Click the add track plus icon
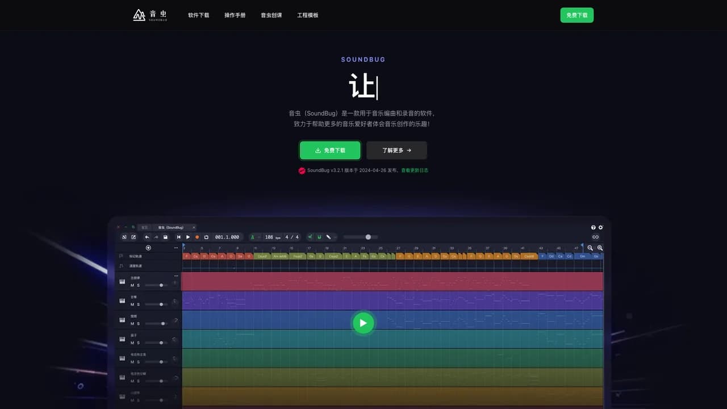727x409 pixels. (x=148, y=248)
